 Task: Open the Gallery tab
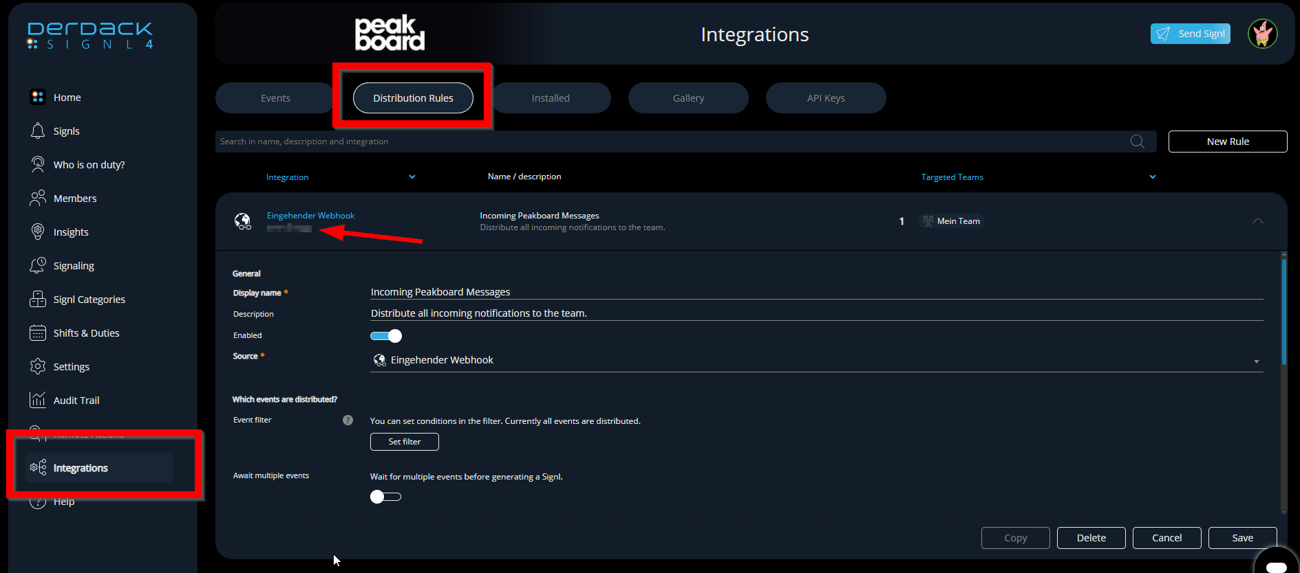click(688, 98)
